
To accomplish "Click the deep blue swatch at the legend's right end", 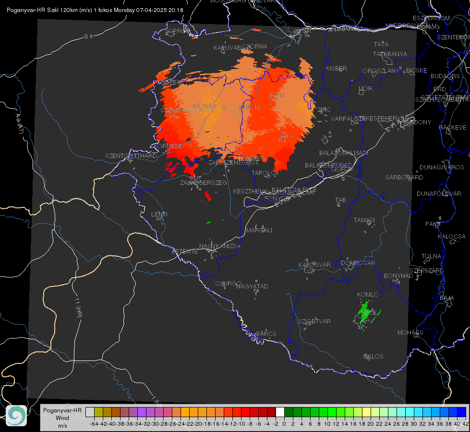I will point(462,412).
